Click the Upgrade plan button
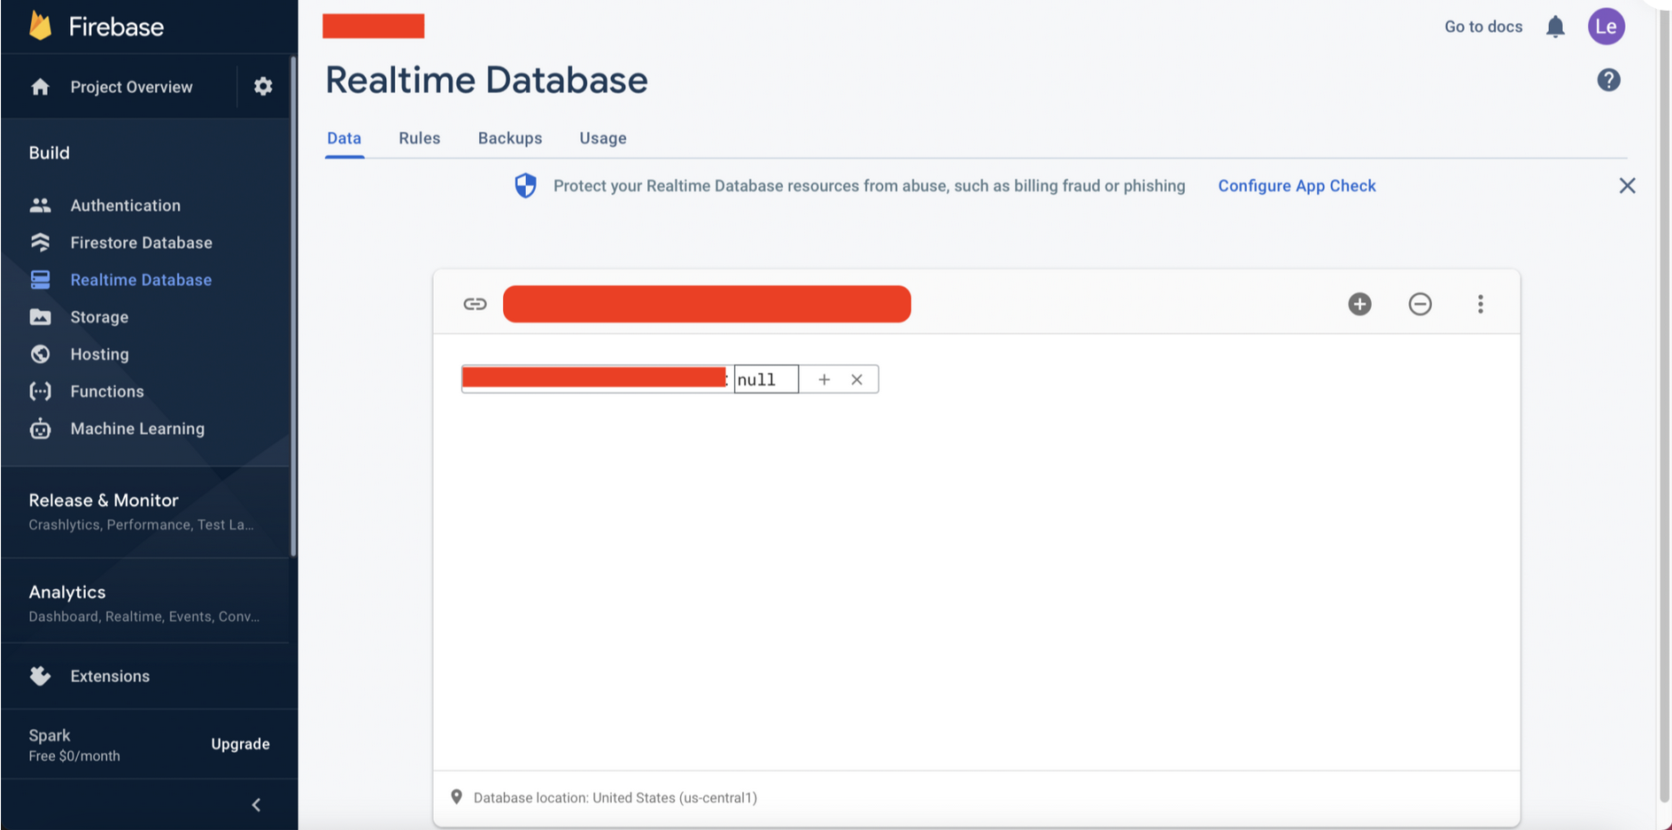Screen dimensions: 1672x830 [x=240, y=744]
